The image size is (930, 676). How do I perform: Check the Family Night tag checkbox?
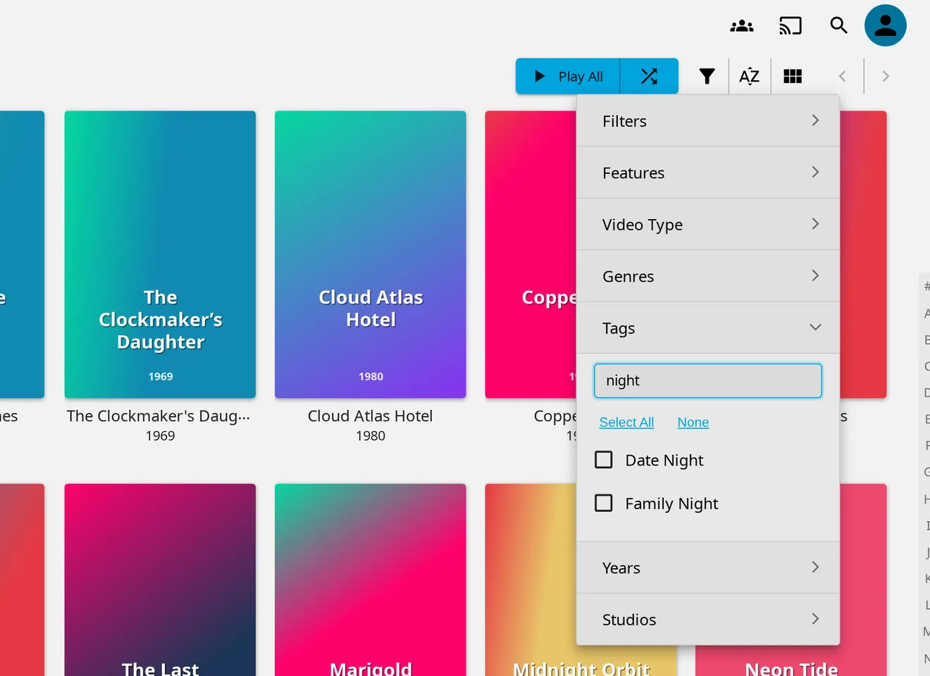(x=604, y=503)
